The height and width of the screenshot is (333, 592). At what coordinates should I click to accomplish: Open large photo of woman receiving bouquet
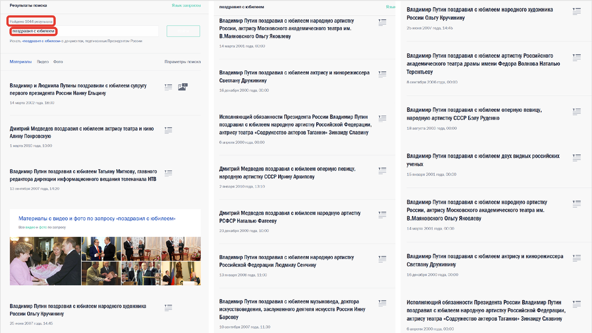coord(45,261)
